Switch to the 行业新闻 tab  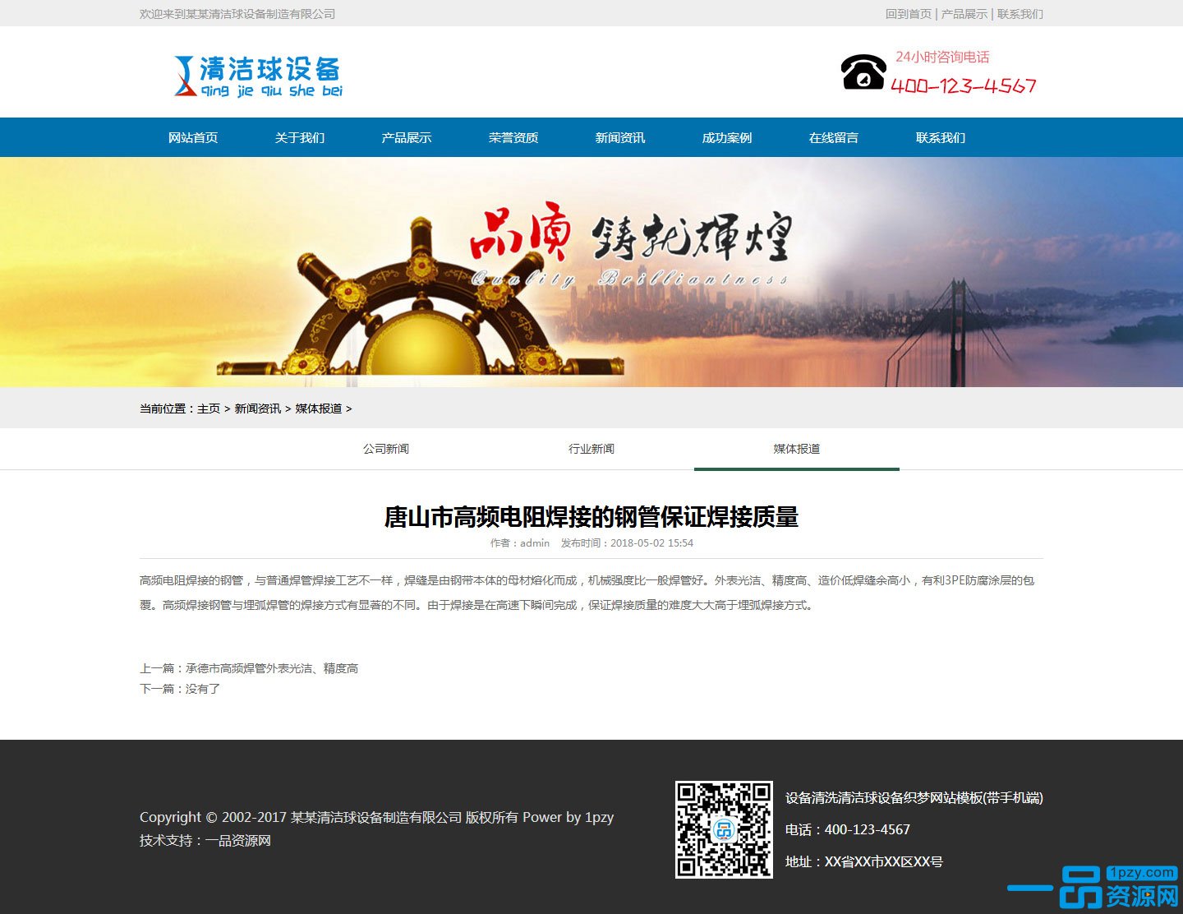coord(591,449)
